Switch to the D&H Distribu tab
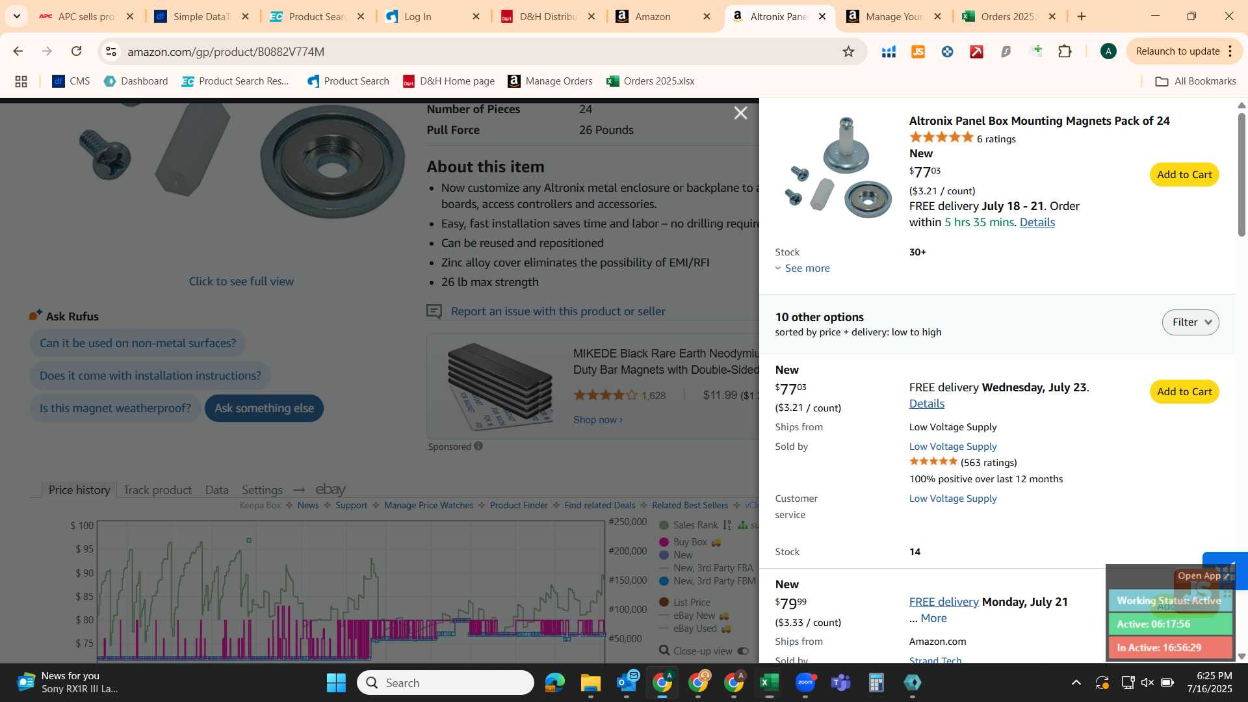 point(548,16)
